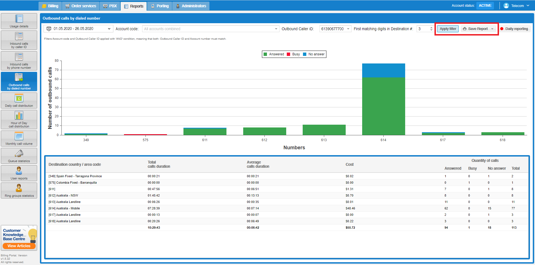
Task: Open Usage details report icon
Action: [x=19, y=18]
